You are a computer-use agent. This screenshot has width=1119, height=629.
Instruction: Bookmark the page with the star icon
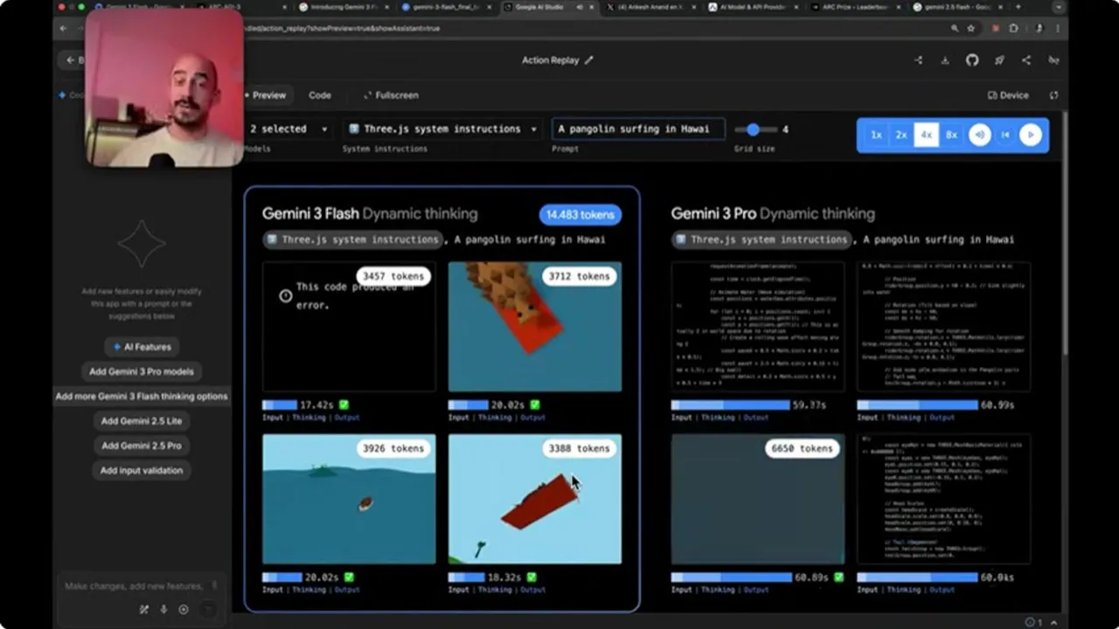point(970,28)
